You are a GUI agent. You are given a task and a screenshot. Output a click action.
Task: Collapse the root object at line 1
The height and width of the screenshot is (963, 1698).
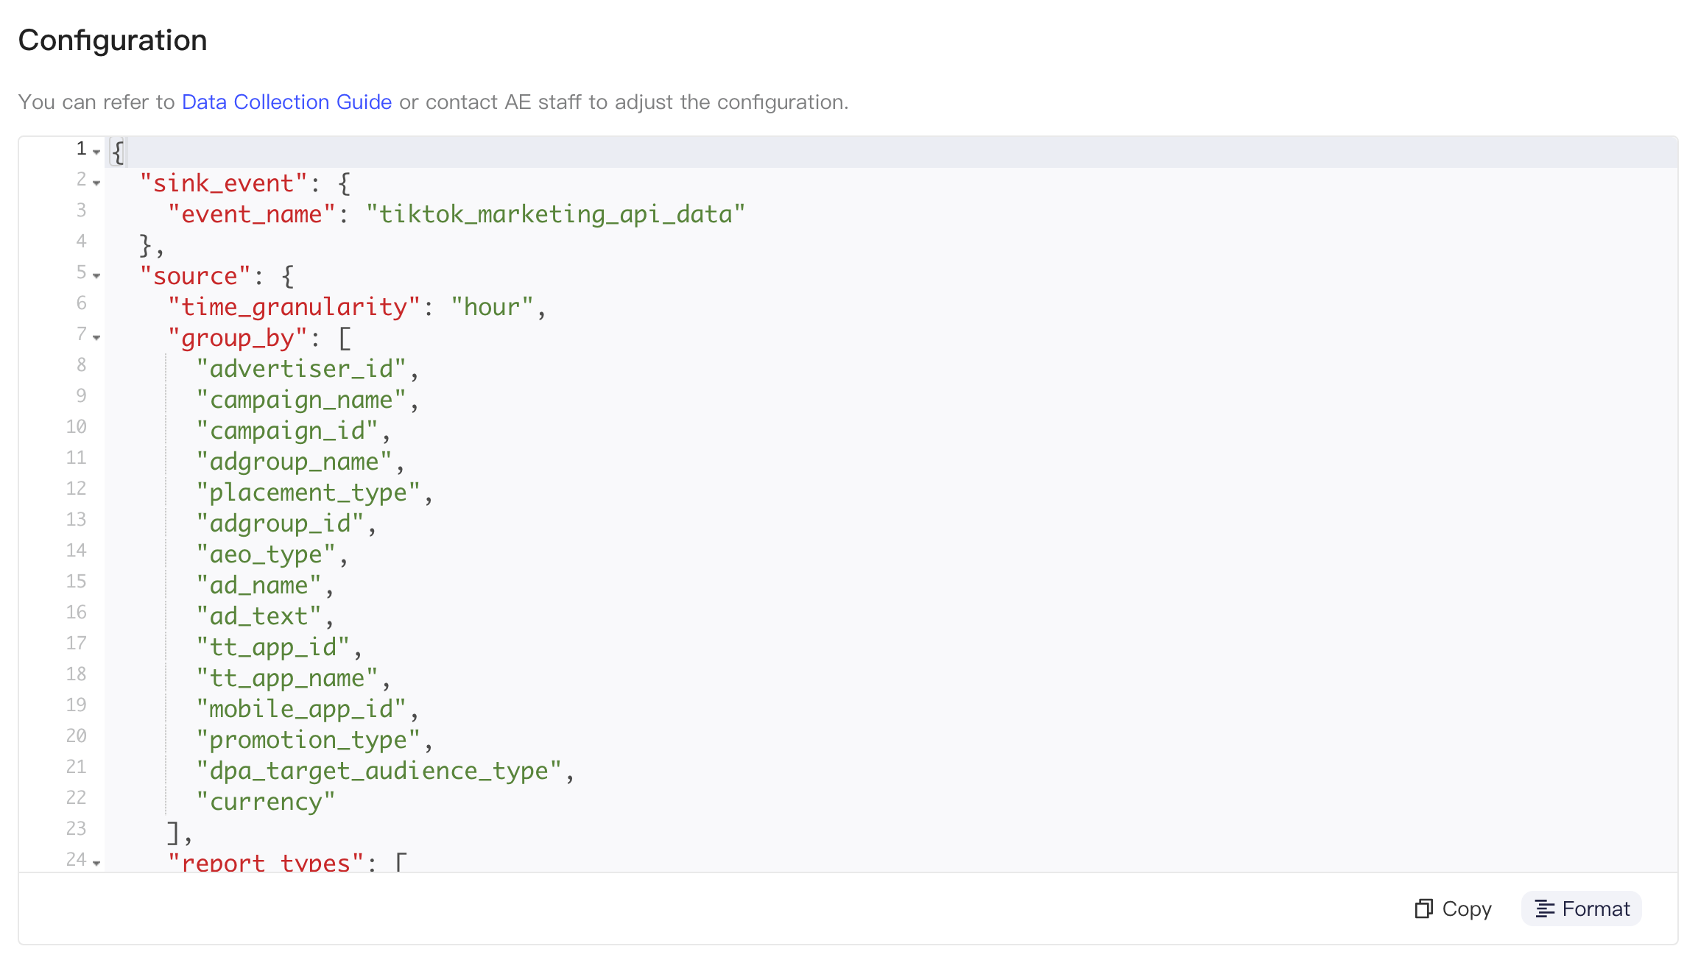[x=96, y=152]
